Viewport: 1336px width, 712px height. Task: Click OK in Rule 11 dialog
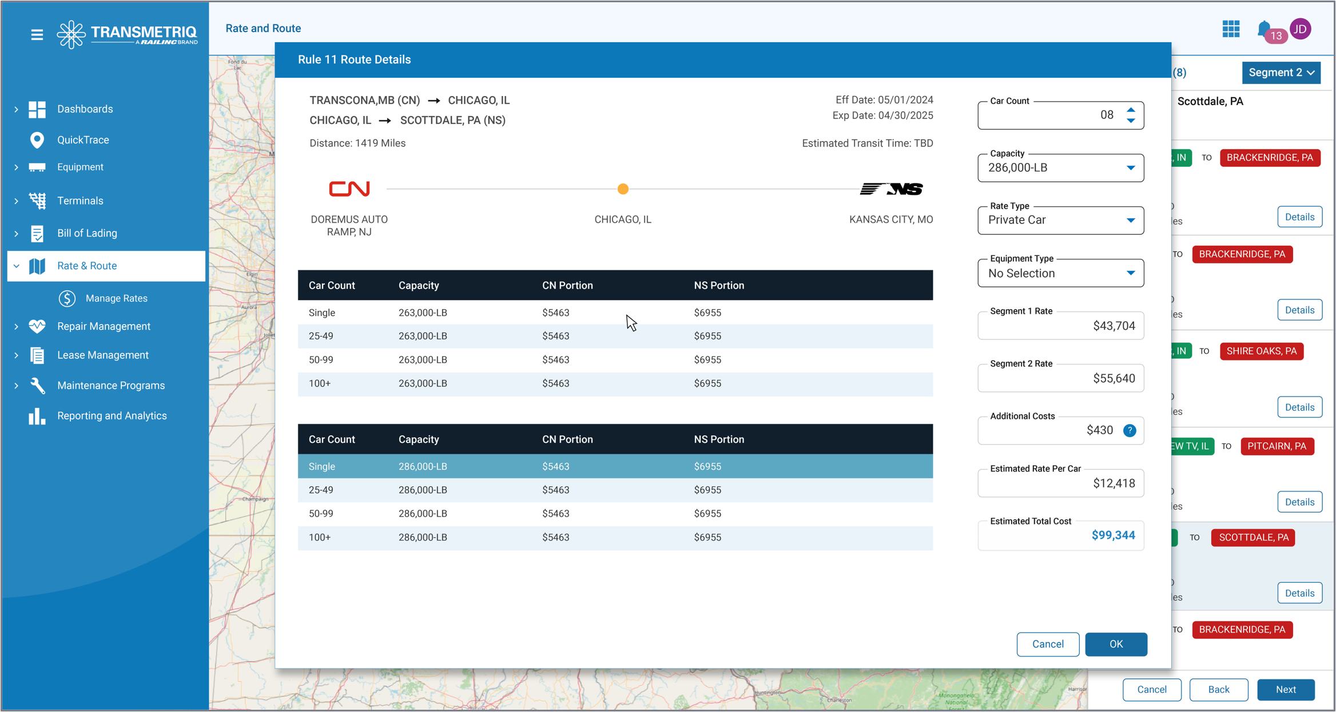pyautogui.click(x=1115, y=644)
